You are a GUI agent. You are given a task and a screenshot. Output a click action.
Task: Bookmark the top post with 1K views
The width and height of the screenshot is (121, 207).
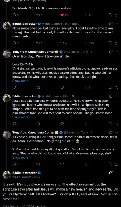click(110, 15)
